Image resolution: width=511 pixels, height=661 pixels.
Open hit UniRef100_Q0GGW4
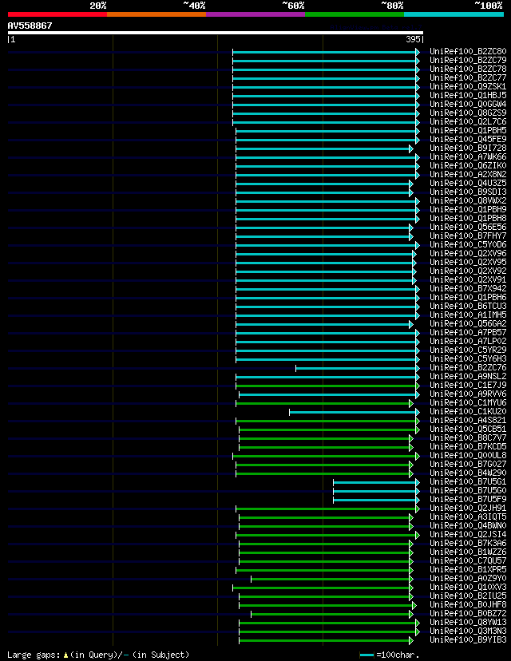point(468,104)
